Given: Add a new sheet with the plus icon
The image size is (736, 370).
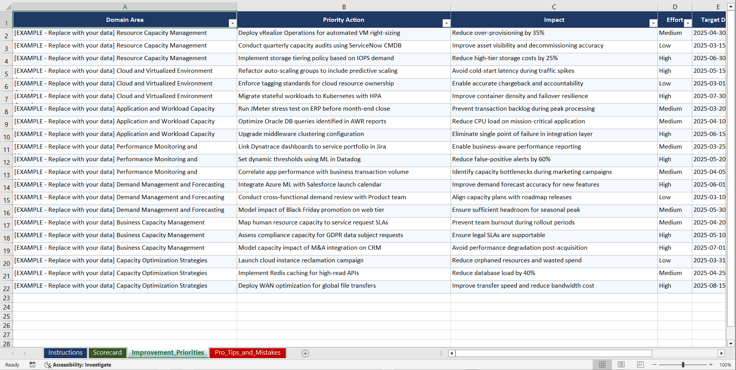Looking at the screenshot, I should tap(305, 353).
